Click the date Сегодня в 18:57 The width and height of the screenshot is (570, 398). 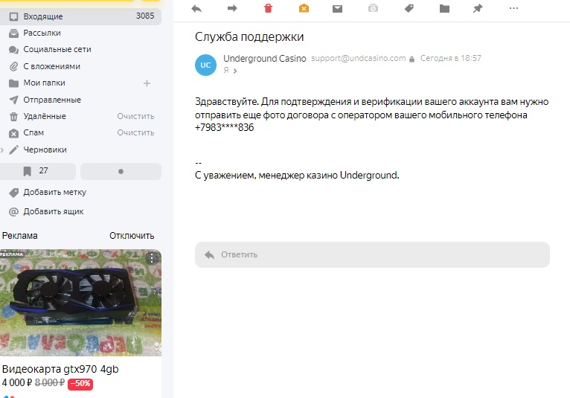(451, 58)
